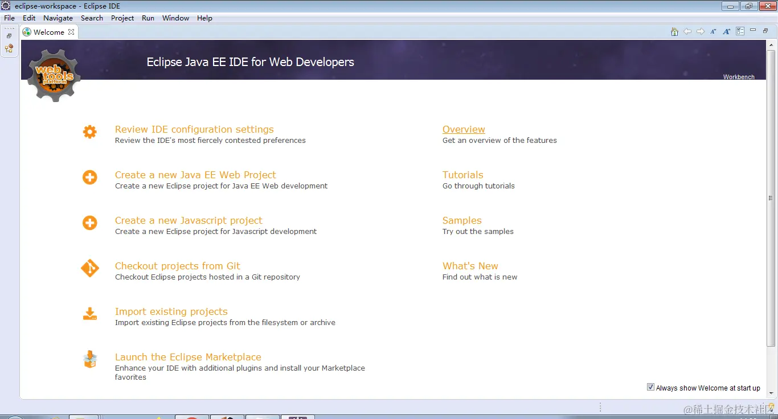Click the back arrow in Welcome toolbar
This screenshot has height=419, width=778.
pyautogui.click(x=687, y=32)
